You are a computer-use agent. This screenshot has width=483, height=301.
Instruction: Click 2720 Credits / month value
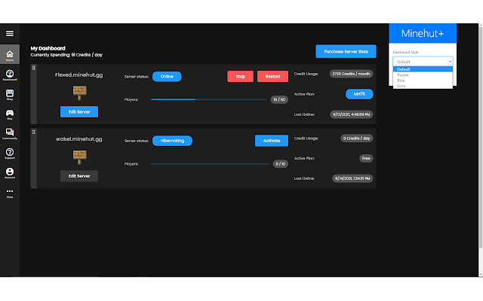pos(351,74)
